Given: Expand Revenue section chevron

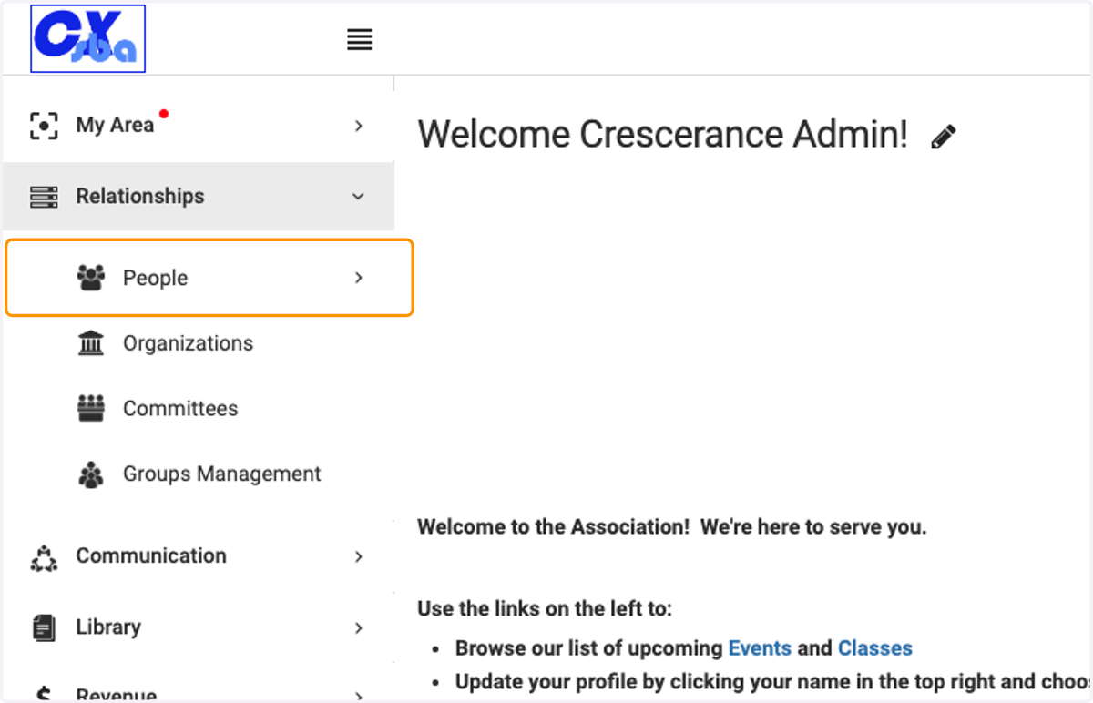Looking at the screenshot, I should (x=359, y=696).
